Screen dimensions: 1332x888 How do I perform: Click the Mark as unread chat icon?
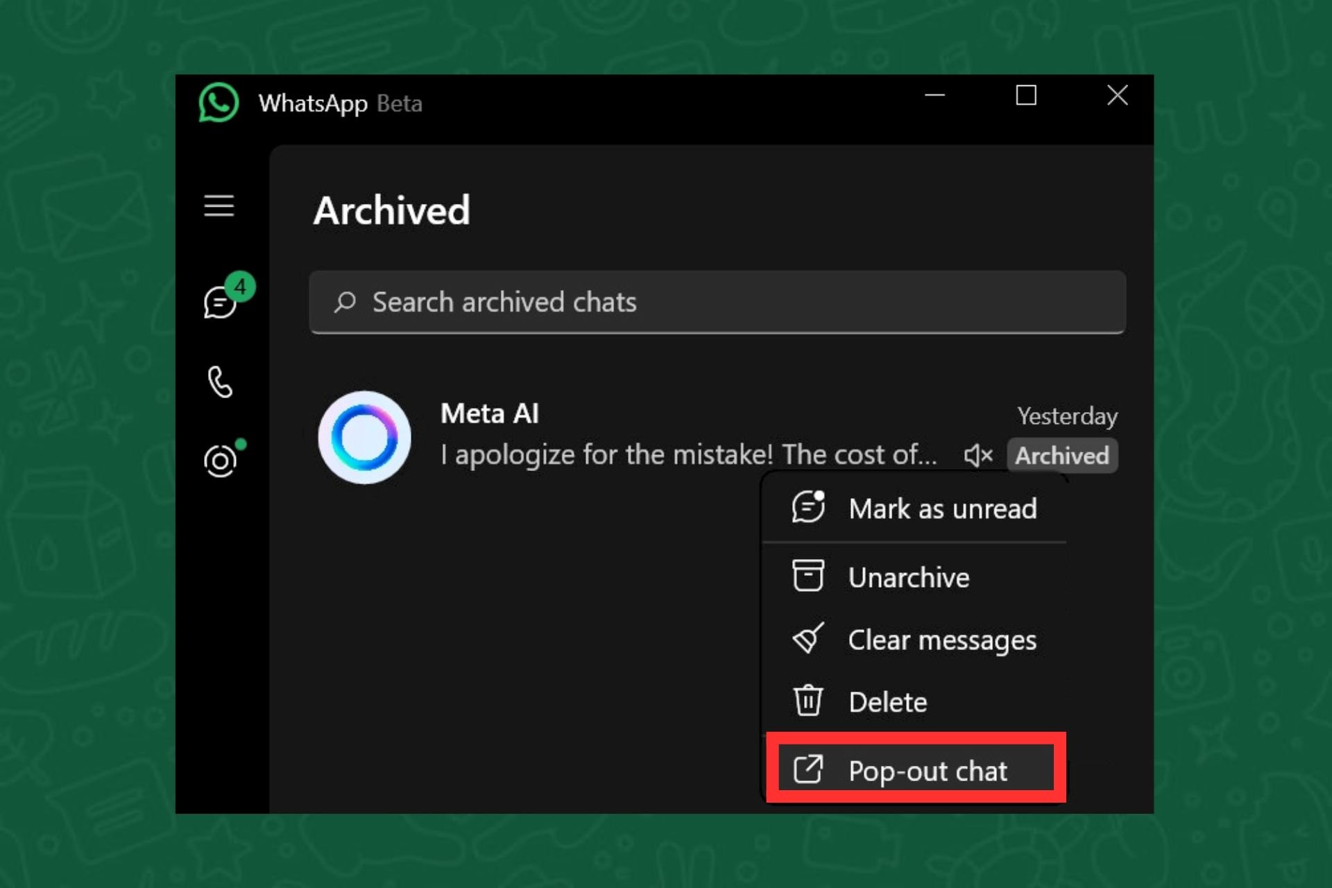(808, 507)
